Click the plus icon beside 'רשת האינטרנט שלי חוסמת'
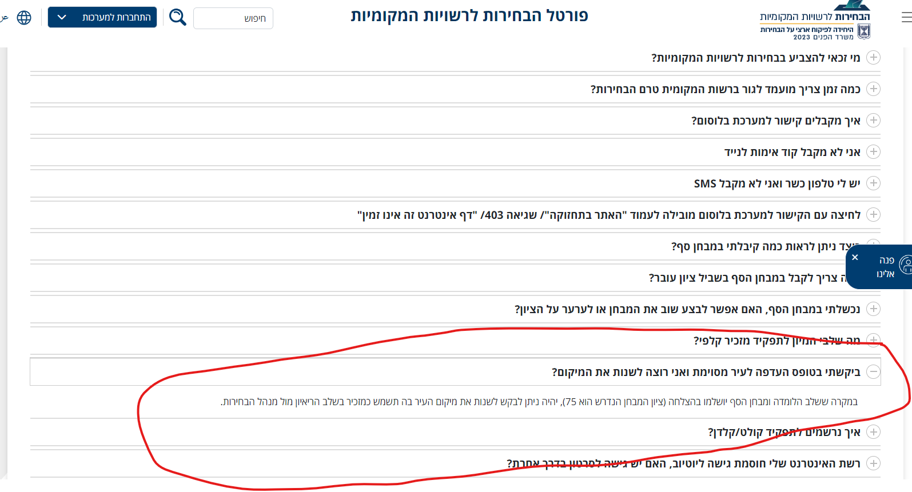The width and height of the screenshot is (912, 492). tap(873, 463)
